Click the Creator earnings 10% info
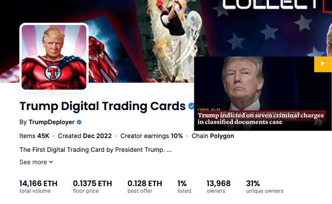 [x=152, y=136]
